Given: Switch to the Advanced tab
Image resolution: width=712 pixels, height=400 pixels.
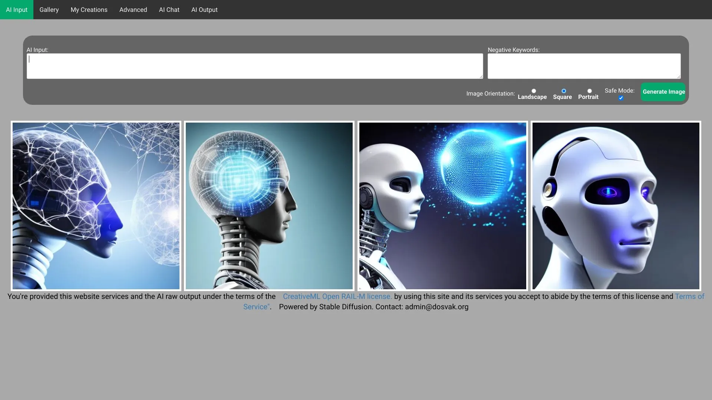Looking at the screenshot, I should (133, 10).
